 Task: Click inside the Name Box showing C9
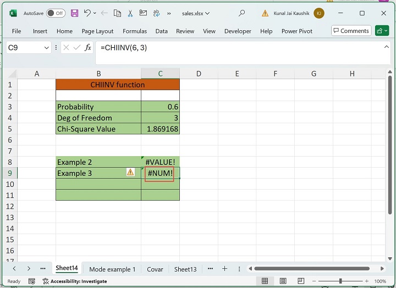[x=25, y=48]
